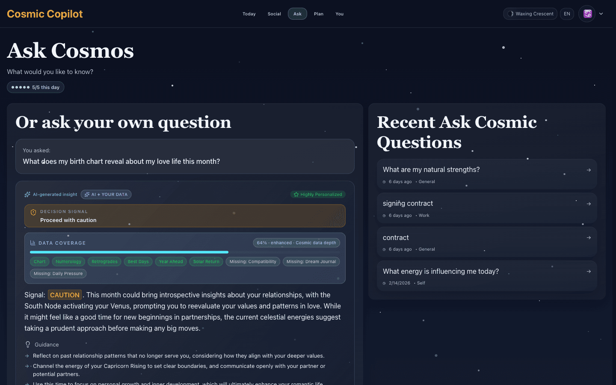This screenshot has height=385, width=616.
Task: Click the Missing: Dream Journal tag
Action: [311, 262]
